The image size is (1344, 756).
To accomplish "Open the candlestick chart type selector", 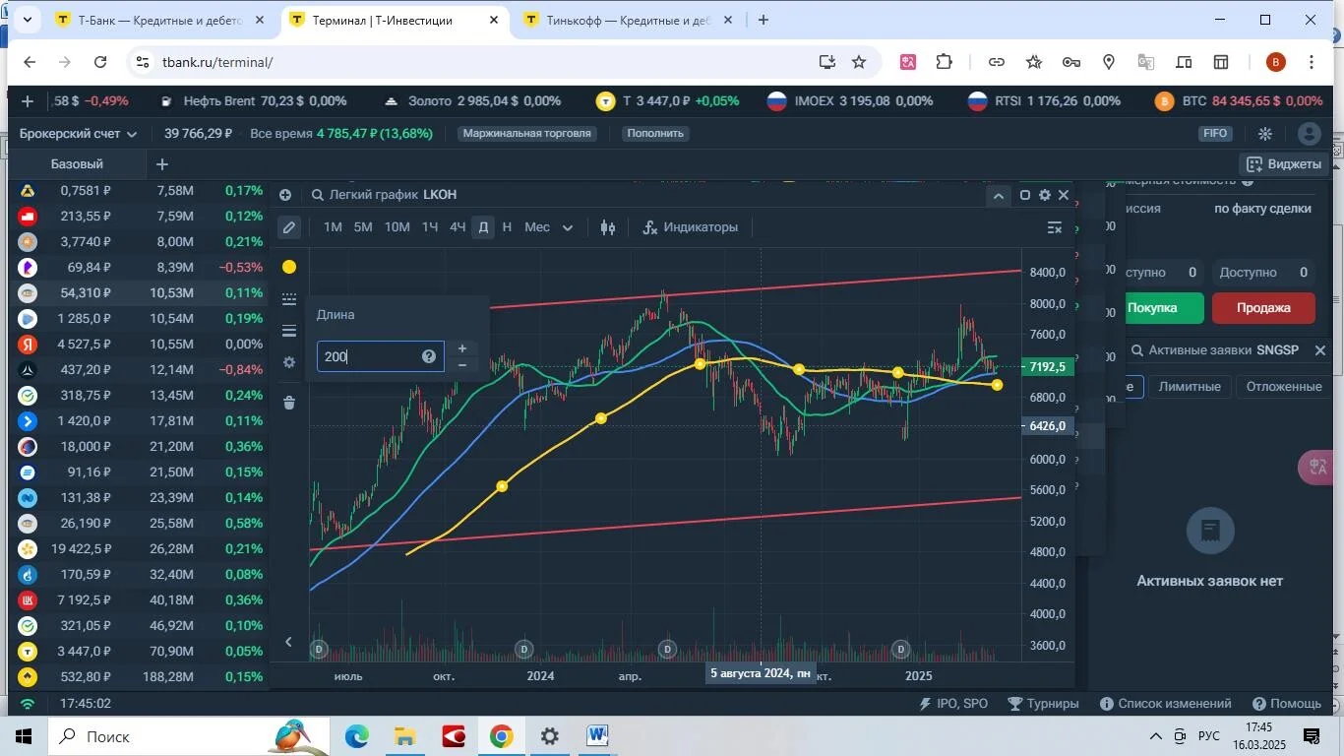I will click(x=608, y=227).
